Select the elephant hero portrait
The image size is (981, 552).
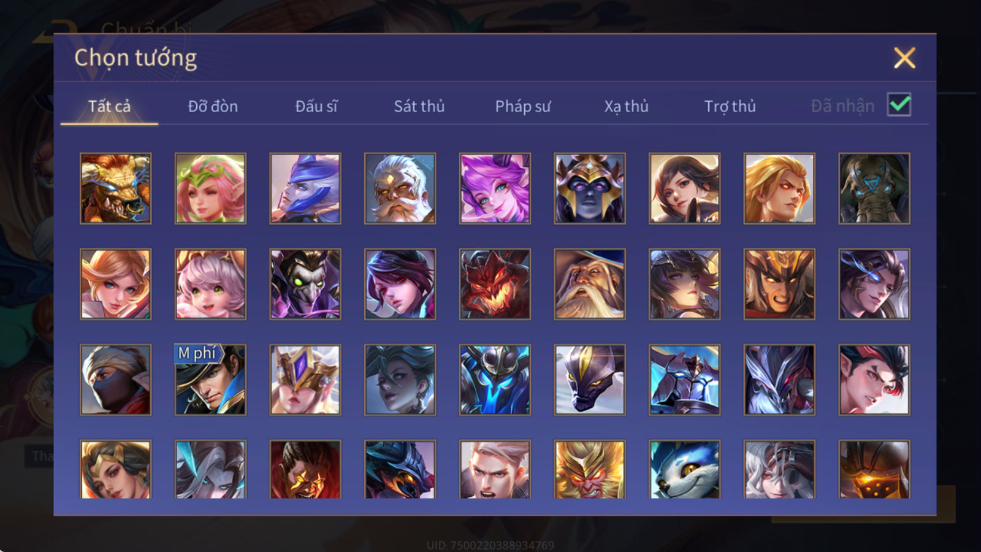pos(874,188)
